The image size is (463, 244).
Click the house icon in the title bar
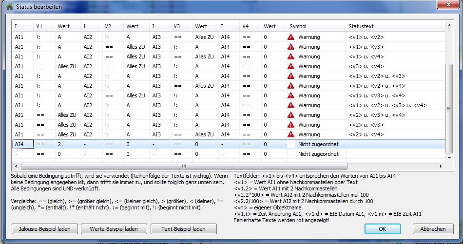point(9,6)
